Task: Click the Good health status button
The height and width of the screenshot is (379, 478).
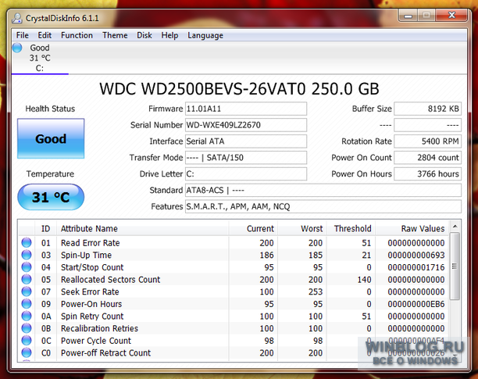Action: pyautogui.click(x=51, y=138)
